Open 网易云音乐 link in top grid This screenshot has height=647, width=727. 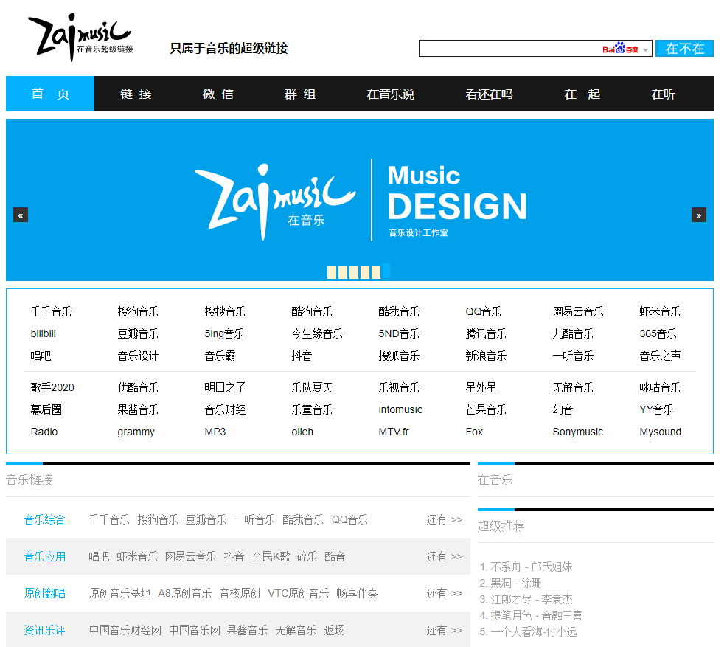point(578,311)
